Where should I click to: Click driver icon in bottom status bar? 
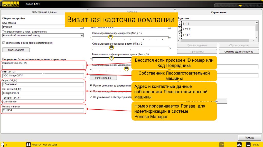[2, 144]
